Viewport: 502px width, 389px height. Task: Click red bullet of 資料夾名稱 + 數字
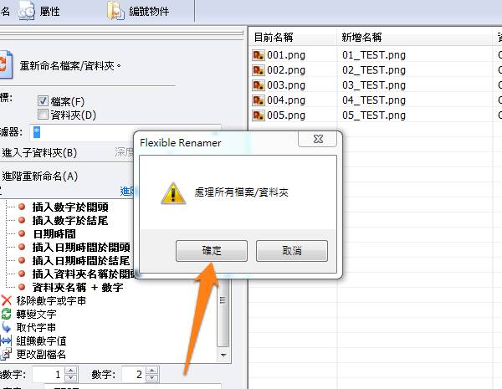pos(22,287)
